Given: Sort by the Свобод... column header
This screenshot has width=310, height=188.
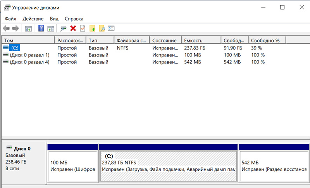Looking at the screenshot, I should tap(235, 40).
